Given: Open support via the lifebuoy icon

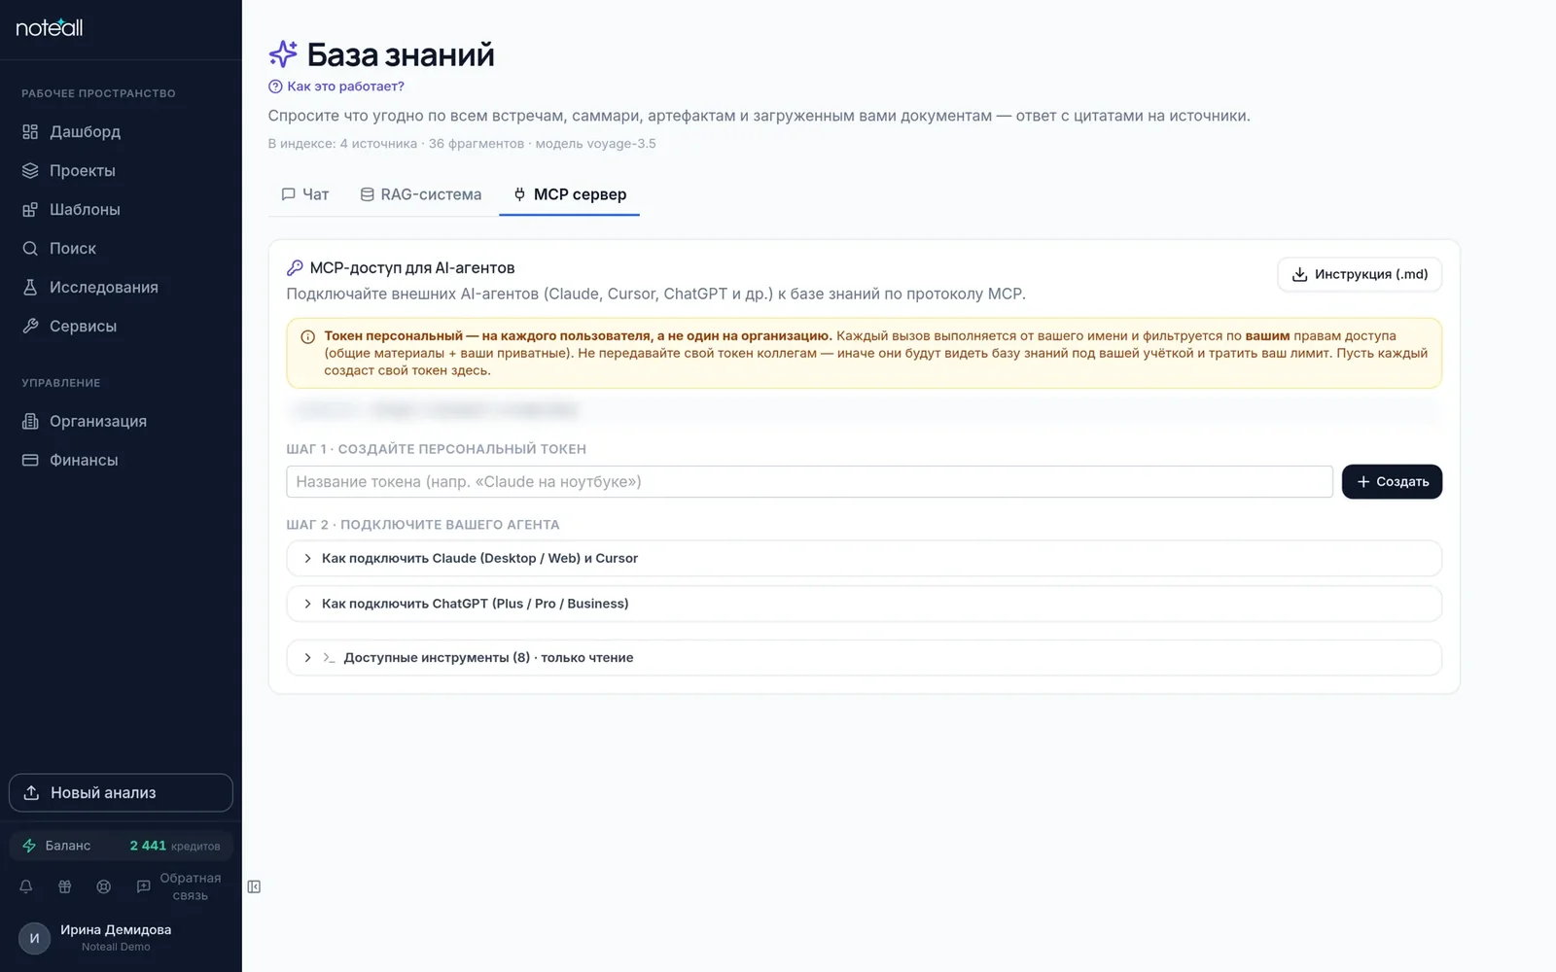Looking at the screenshot, I should click(x=104, y=886).
